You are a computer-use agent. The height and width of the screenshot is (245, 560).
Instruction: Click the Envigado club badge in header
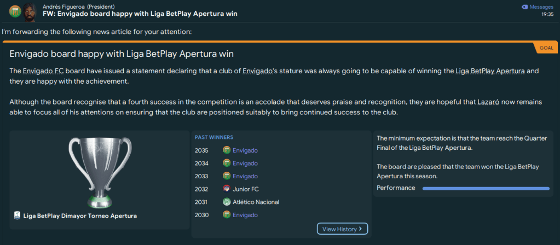[15, 10]
